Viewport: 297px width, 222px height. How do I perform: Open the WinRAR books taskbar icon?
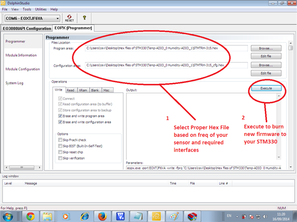click(x=192, y=217)
